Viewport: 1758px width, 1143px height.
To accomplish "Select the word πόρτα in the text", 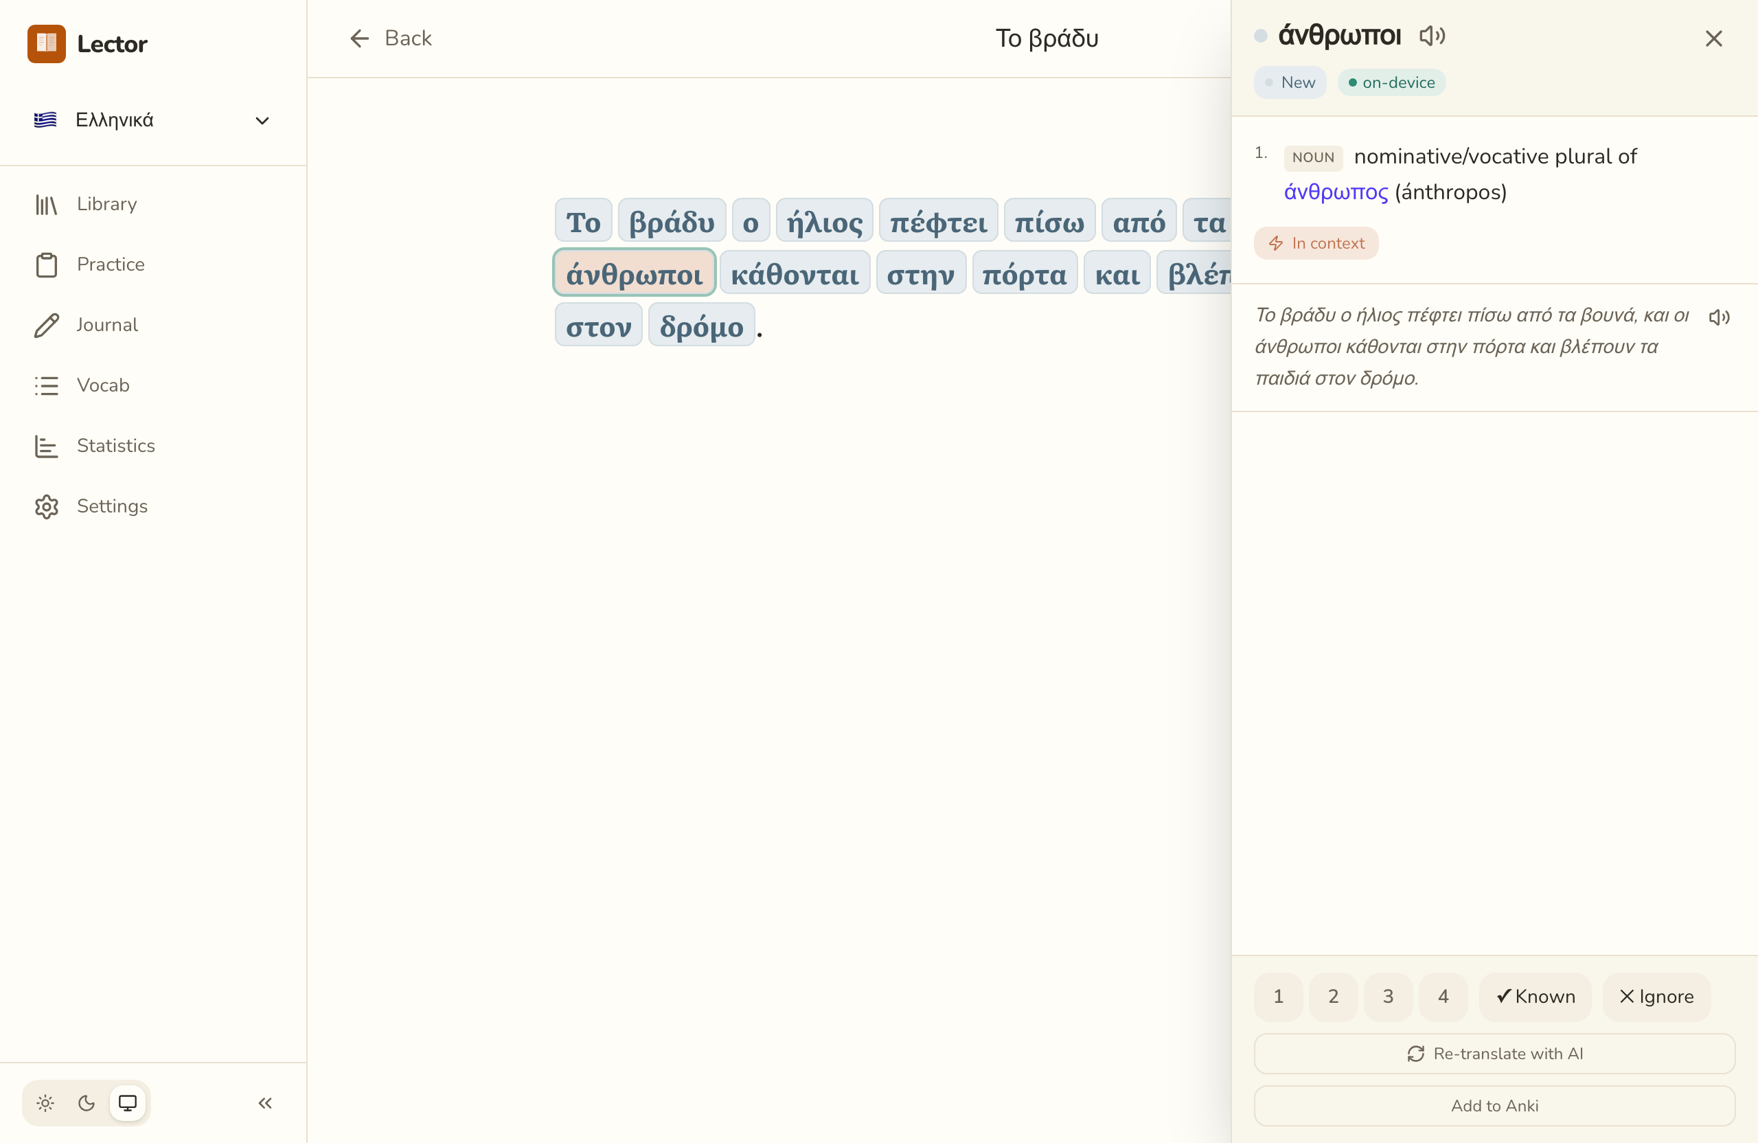I will coord(1025,273).
